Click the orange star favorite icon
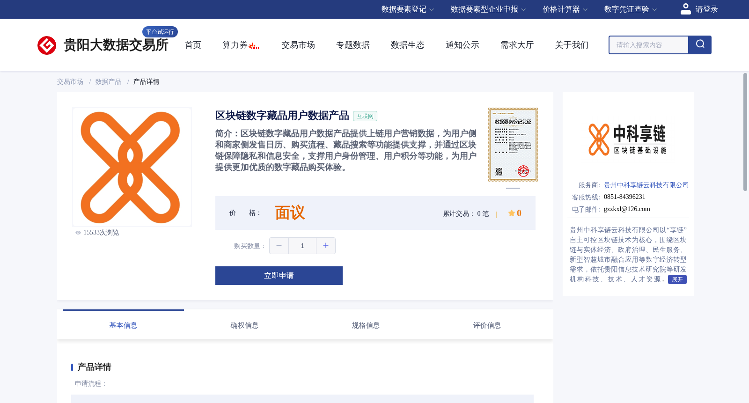The image size is (749, 403). 512,213
